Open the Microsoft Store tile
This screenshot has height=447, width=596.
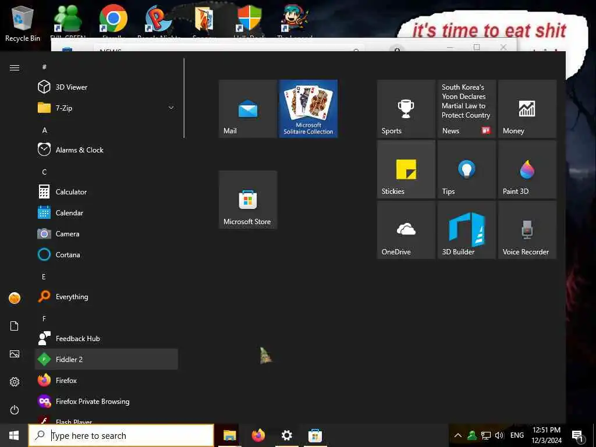click(x=248, y=200)
